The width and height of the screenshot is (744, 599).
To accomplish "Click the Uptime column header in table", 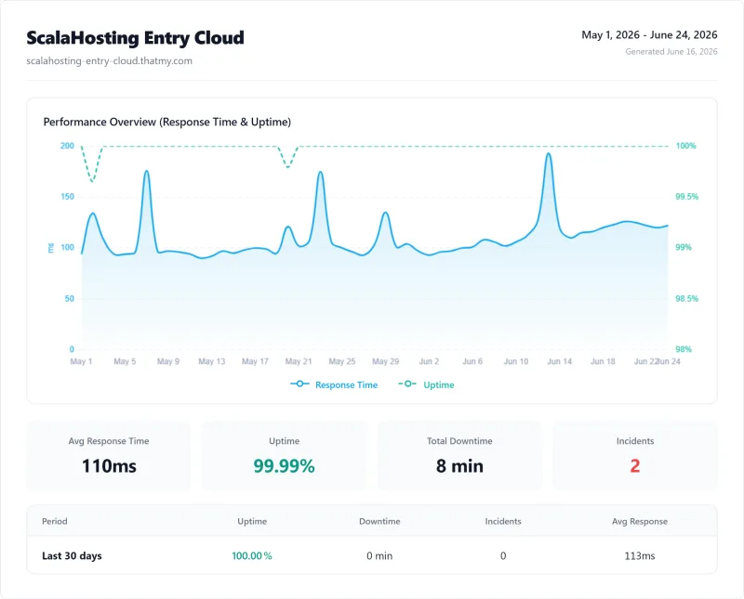I will pos(252,521).
